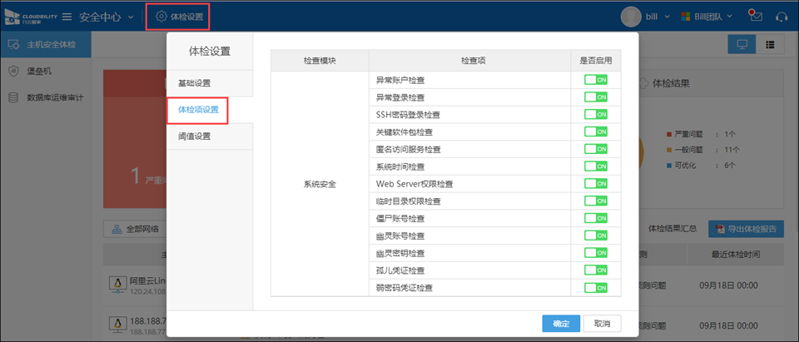Click the 体检结果 panel title
Viewport: 799px width, 342px height.
tap(671, 83)
